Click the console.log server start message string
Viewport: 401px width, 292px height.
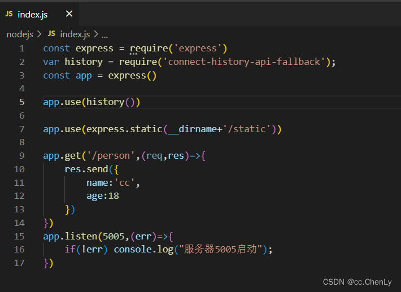224,249
